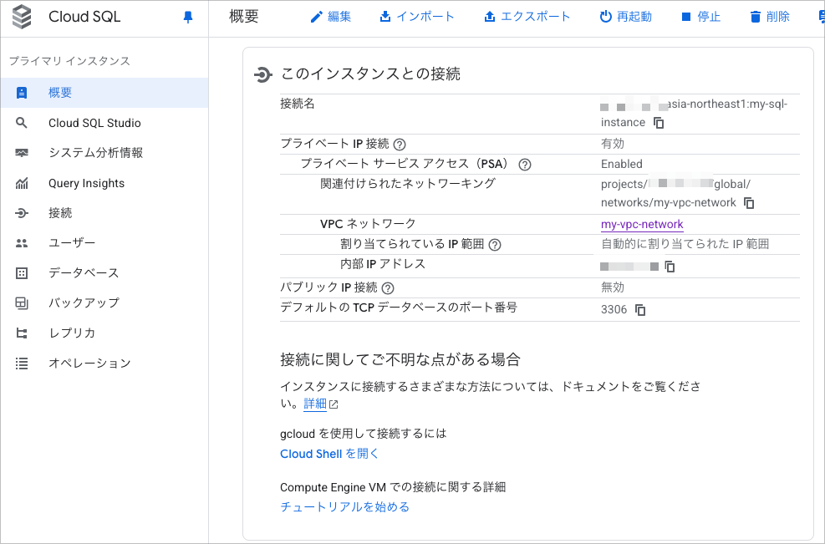The width and height of the screenshot is (825, 544).
Task: Open the ユーザー sidebar page
Action: click(x=104, y=243)
